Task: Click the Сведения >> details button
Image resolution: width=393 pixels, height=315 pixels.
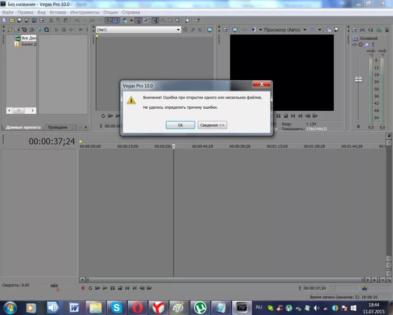Action: (x=212, y=125)
